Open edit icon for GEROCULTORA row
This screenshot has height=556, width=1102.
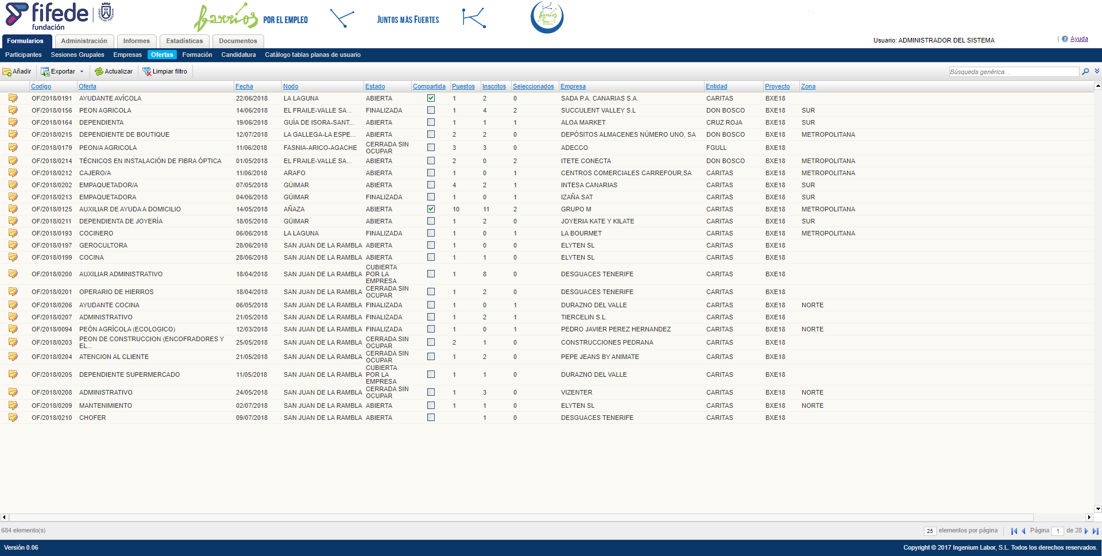[x=13, y=245]
